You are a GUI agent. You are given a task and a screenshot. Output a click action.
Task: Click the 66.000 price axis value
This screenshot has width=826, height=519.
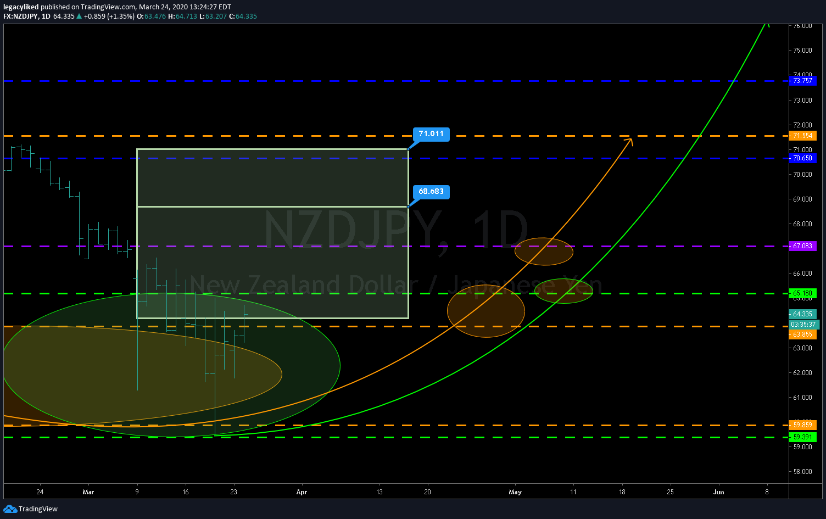(802, 274)
